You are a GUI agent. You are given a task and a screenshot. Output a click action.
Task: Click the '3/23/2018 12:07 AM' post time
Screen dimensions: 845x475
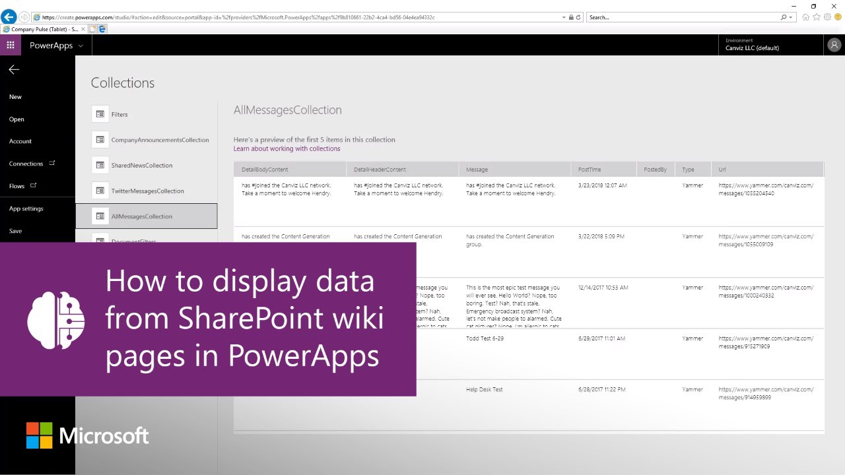(603, 185)
